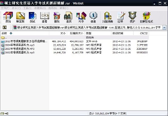Screen dimensions: 168x116
Task: Open the 文件(F) menu
Action: coord(5,8)
